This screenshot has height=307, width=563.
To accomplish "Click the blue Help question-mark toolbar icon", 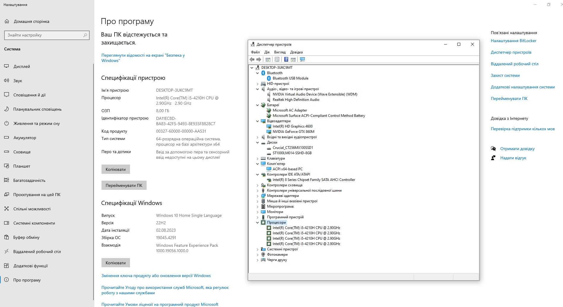I will pos(286,60).
